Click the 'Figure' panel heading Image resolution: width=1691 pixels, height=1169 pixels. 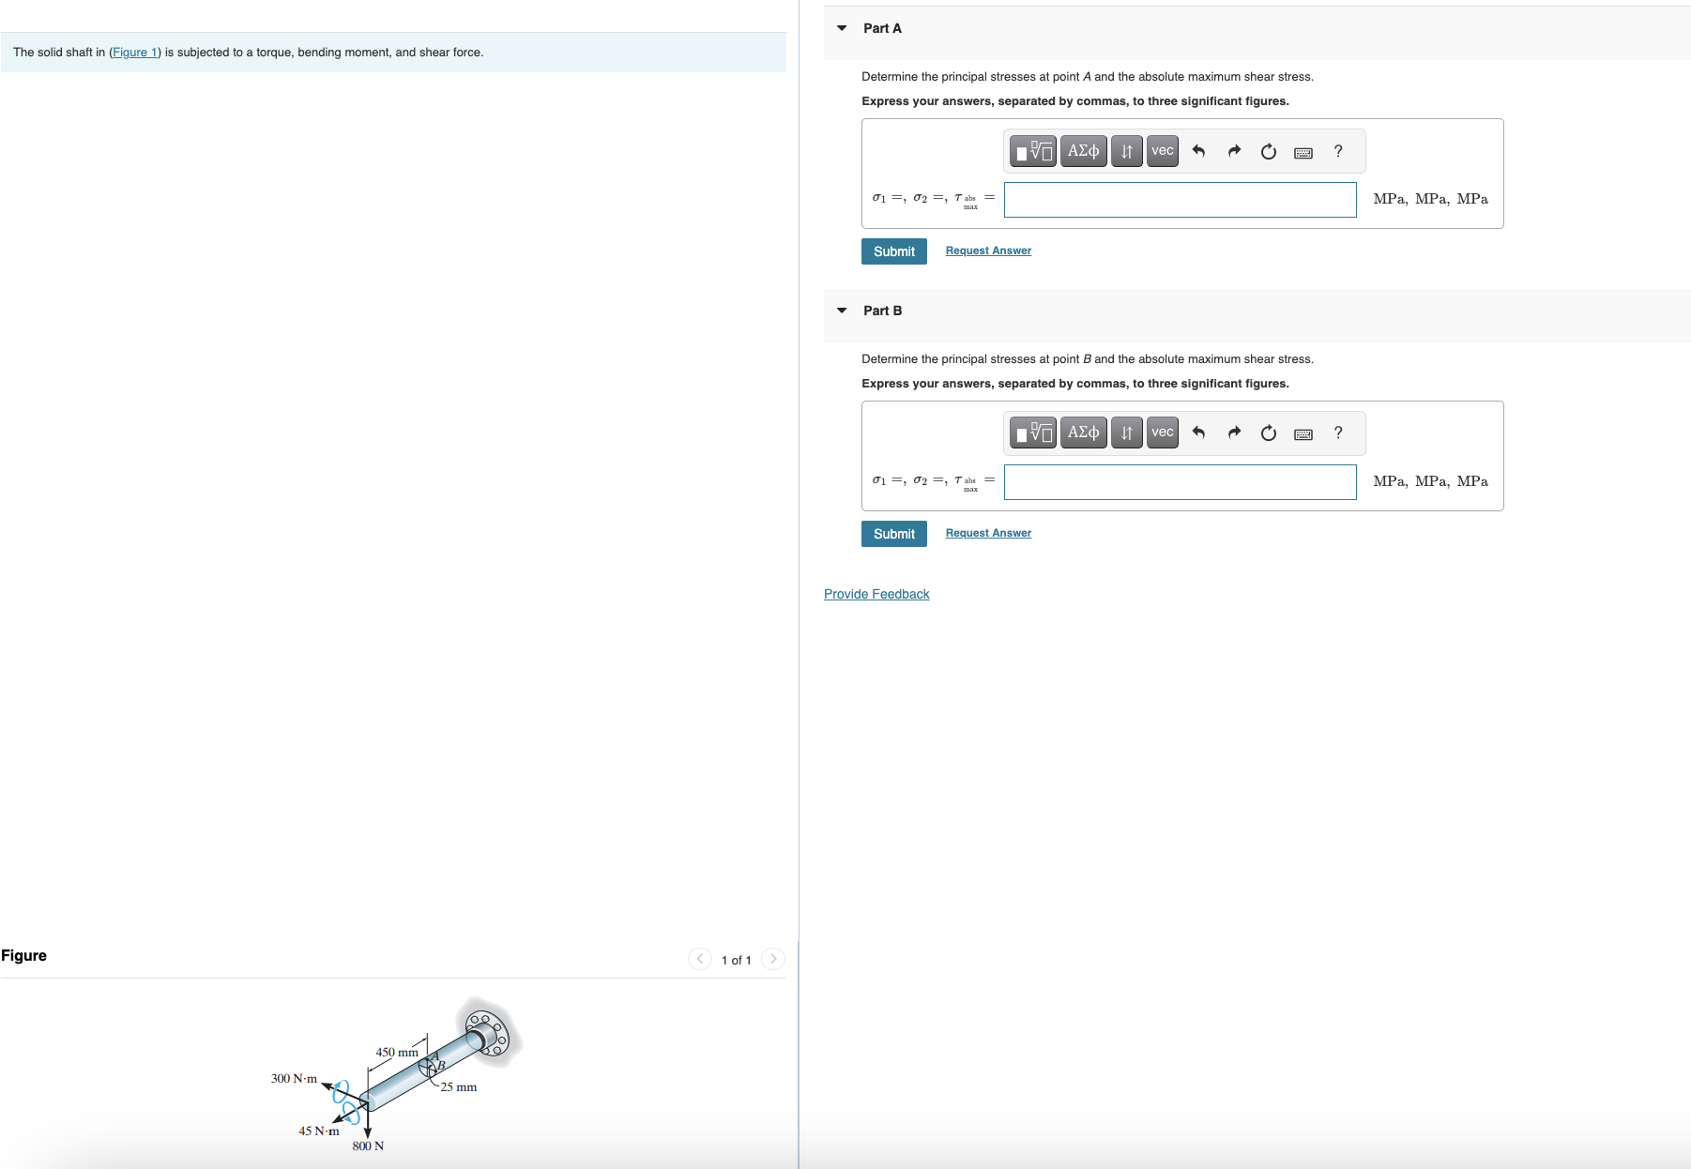coord(23,955)
